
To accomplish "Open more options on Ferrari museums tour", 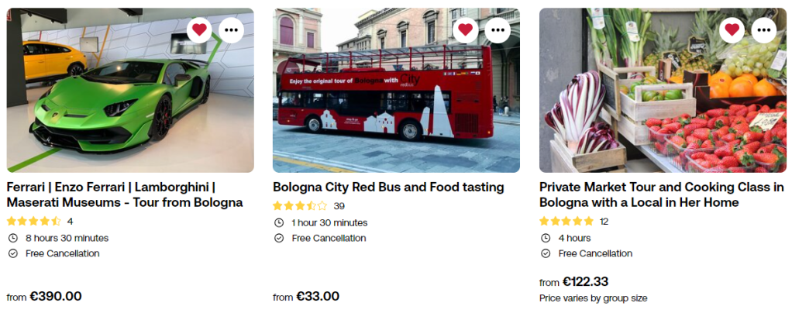I will pyautogui.click(x=231, y=29).
